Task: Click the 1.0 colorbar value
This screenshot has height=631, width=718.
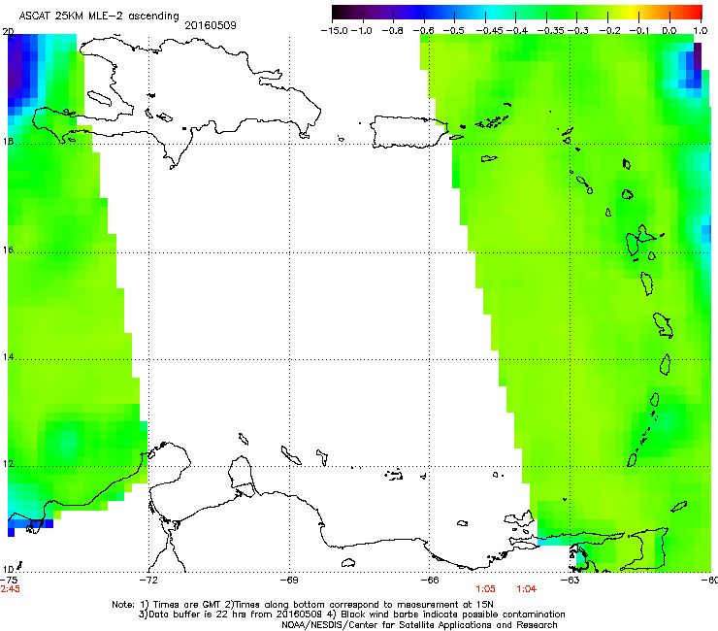Action: [x=701, y=31]
